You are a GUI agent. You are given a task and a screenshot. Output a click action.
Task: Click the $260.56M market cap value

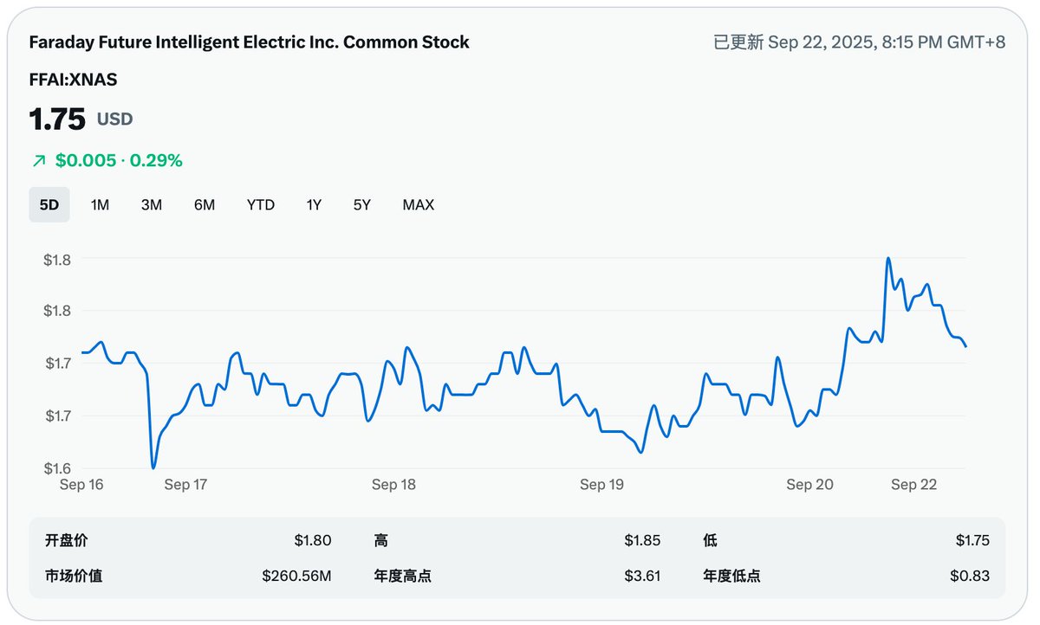pyautogui.click(x=296, y=576)
